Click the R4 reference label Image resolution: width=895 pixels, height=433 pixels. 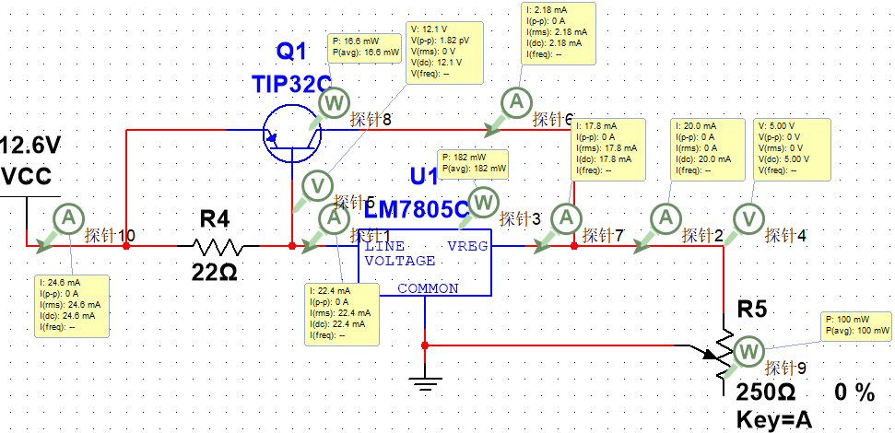pyautogui.click(x=216, y=220)
